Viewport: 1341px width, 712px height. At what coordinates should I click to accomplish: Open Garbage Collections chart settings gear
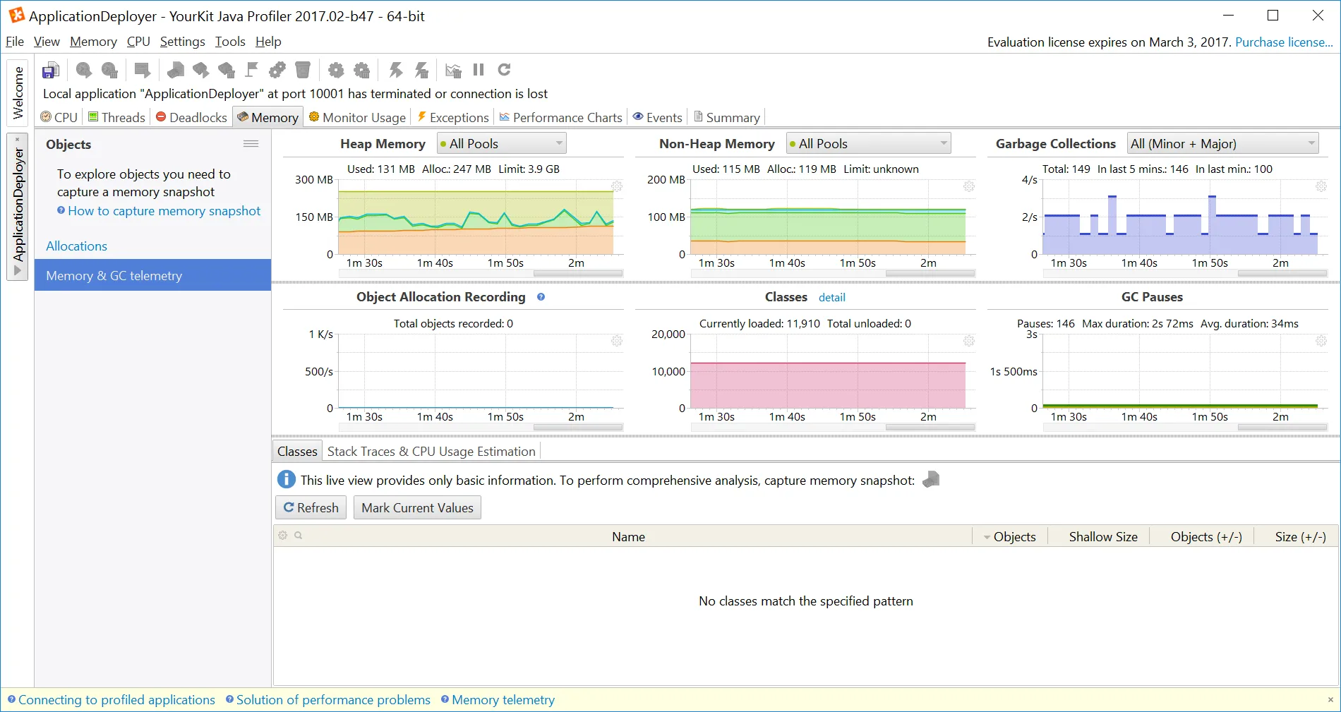1321,186
